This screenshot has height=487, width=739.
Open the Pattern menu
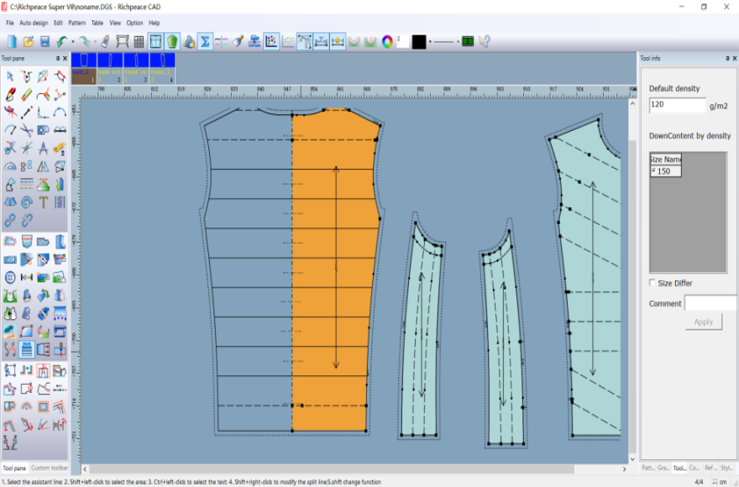76,23
